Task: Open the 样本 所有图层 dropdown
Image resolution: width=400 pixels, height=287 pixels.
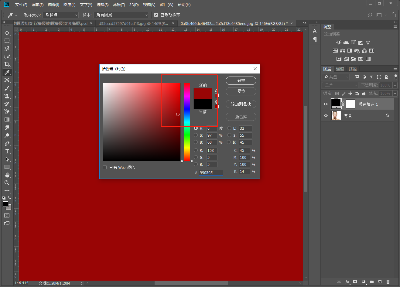Action: point(121,15)
